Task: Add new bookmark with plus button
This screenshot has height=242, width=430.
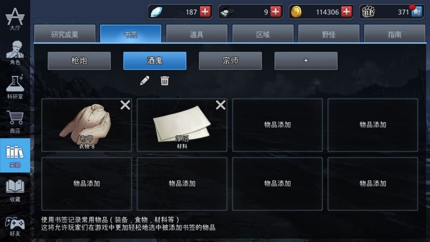Action: tap(306, 60)
